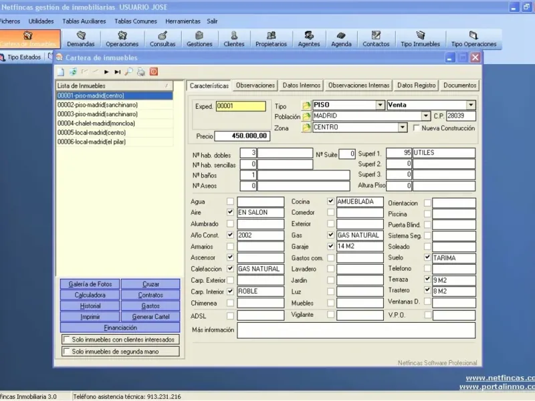Click the printer icon in toolbar
Screen dimensions: 535x401
pos(140,72)
